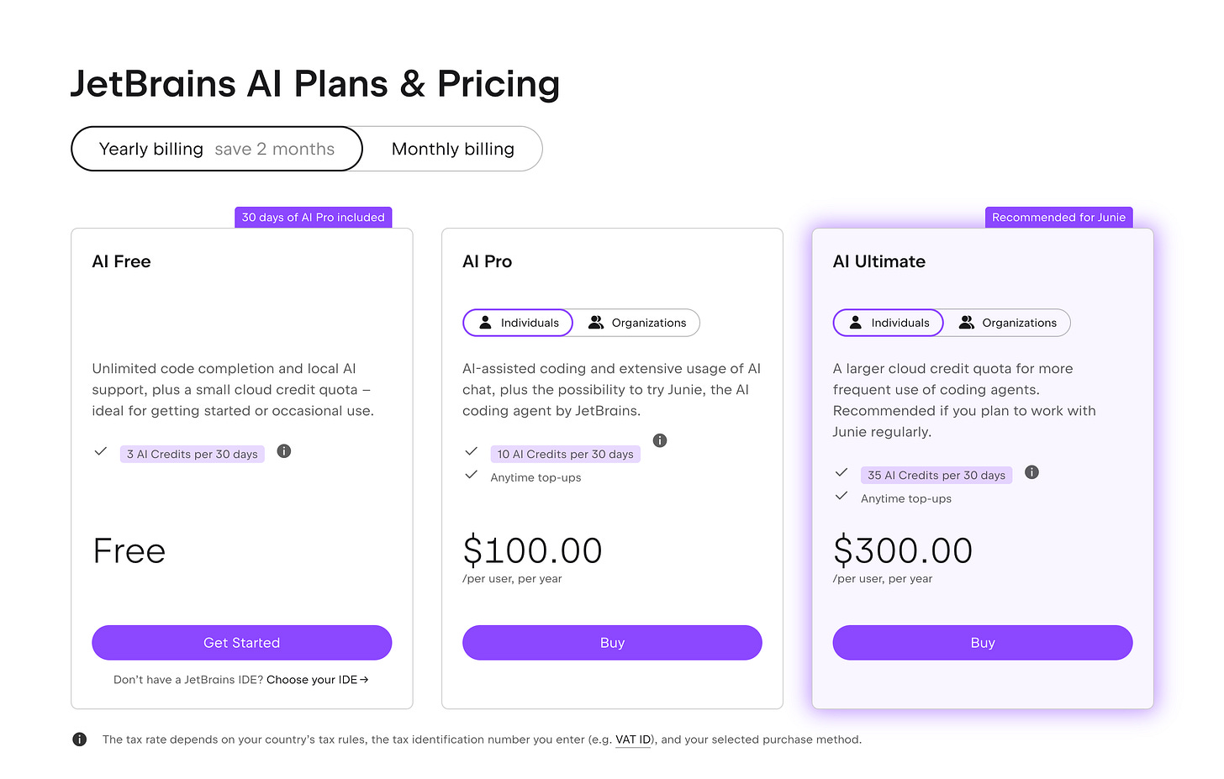Buy the AI Ultimate plan
The width and height of the screenshot is (1224, 779).
tap(983, 643)
